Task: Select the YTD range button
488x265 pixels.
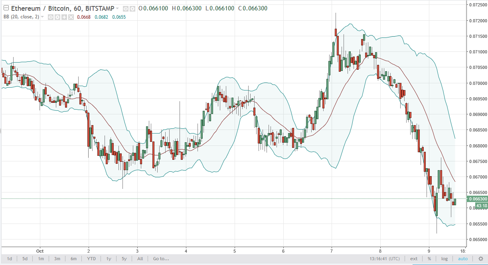Action: pyautogui.click(x=91, y=259)
